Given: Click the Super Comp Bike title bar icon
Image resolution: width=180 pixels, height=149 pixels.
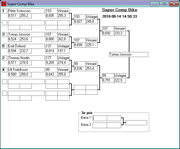Looking at the screenshot, I should point(4,4).
